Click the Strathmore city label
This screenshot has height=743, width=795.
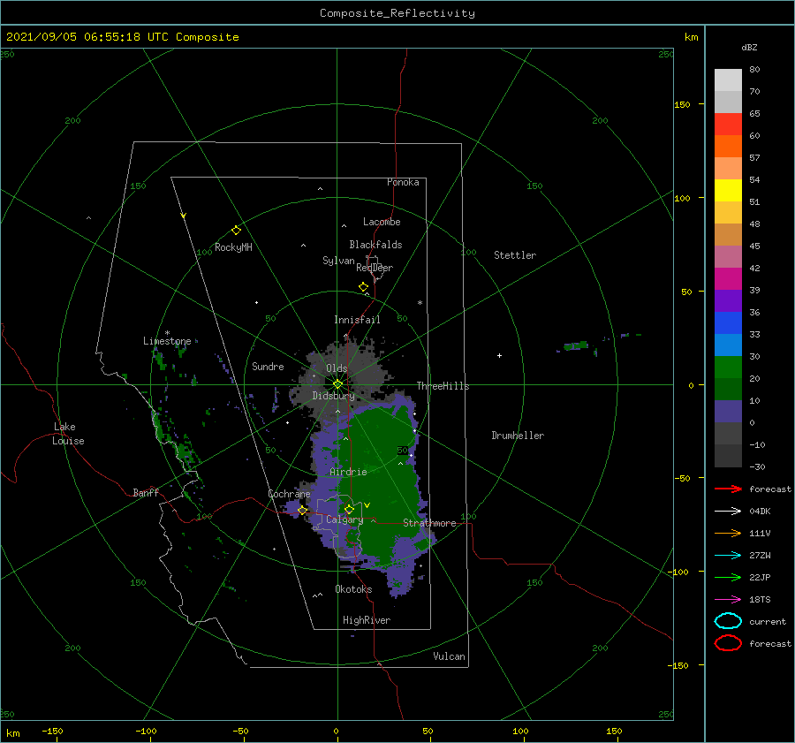click(x=429, y=523)
